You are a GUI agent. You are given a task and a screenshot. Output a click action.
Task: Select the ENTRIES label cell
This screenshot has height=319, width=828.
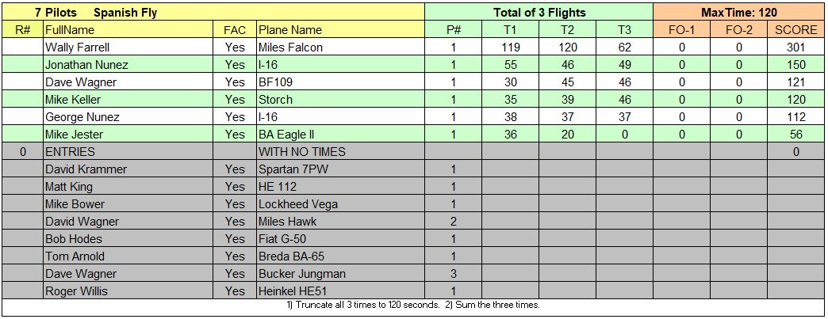tap(128, 151)
